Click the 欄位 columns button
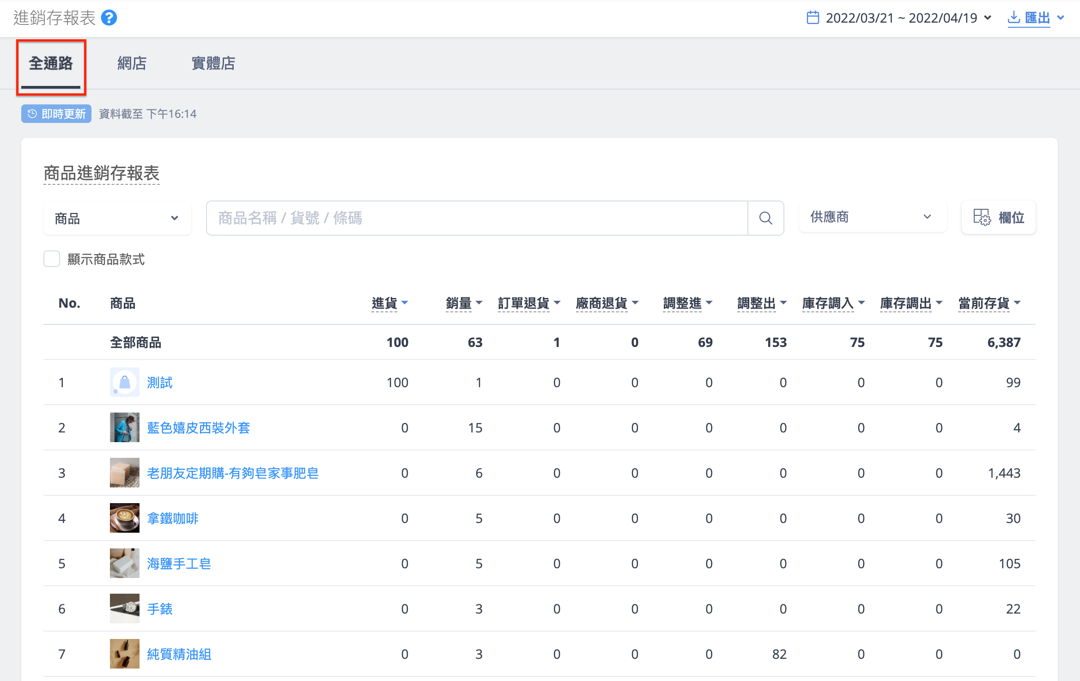The image size is (1080, 681). (999, 217)
